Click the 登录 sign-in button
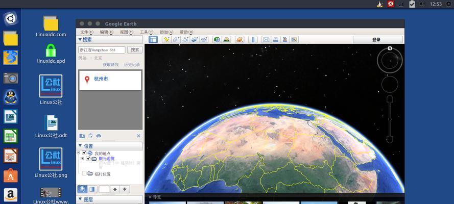This screenshot has width=454, height=204. 377,40
